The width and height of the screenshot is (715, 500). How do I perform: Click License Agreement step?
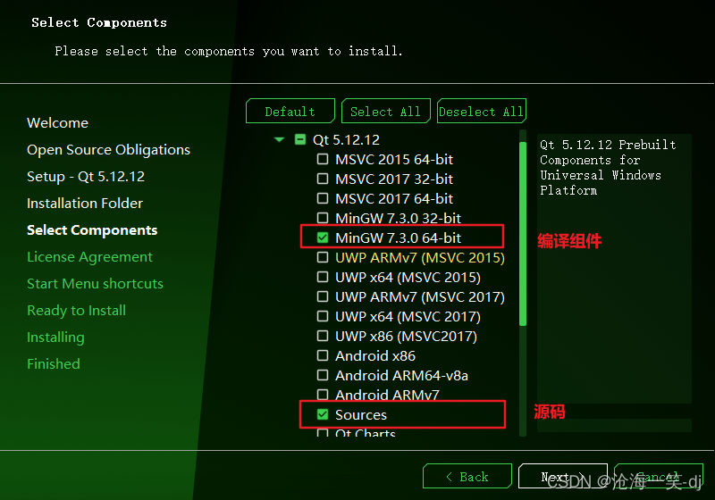90,257
